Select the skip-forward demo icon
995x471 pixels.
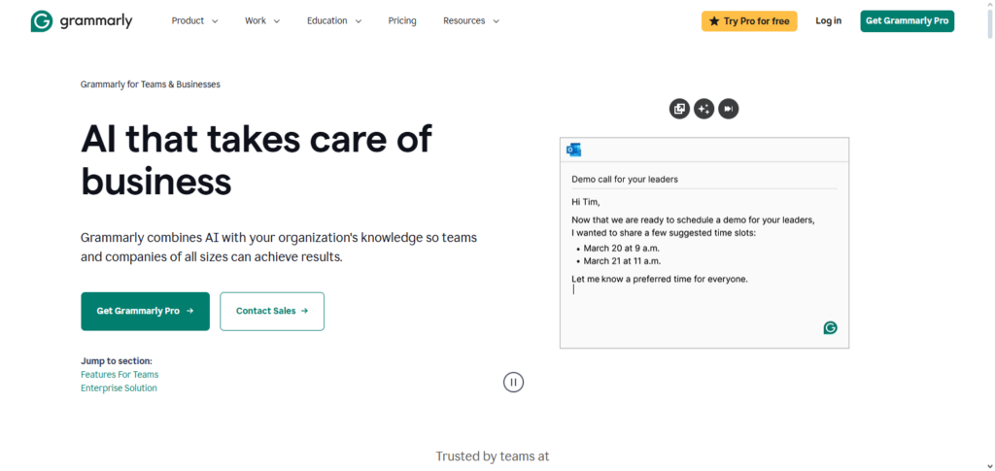coord(729,109)
